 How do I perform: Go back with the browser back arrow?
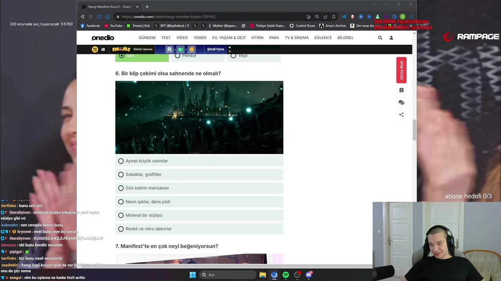pyautogui.click(x=82, y=17)
